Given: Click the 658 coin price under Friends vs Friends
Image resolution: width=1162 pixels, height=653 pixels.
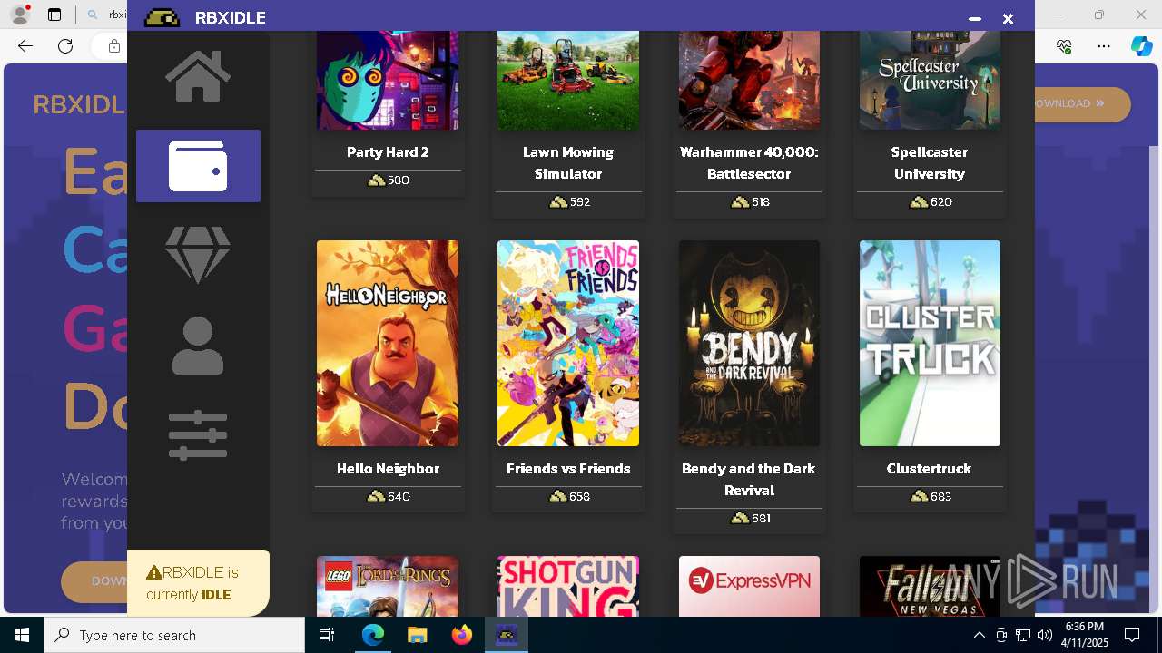Looking at the screenshot, I should pyautogui.click(x=569, y=496).
